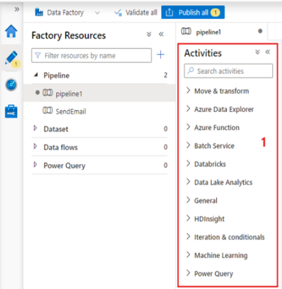Click the Publish all count badge
Image resolution: width=282 pixels, height=289 pixels.
(215, 12)
